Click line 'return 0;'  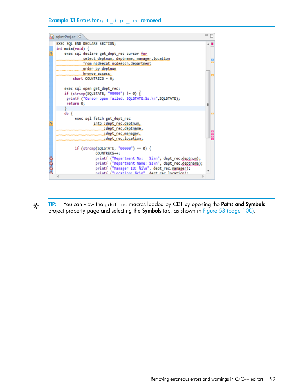(76, 103)
